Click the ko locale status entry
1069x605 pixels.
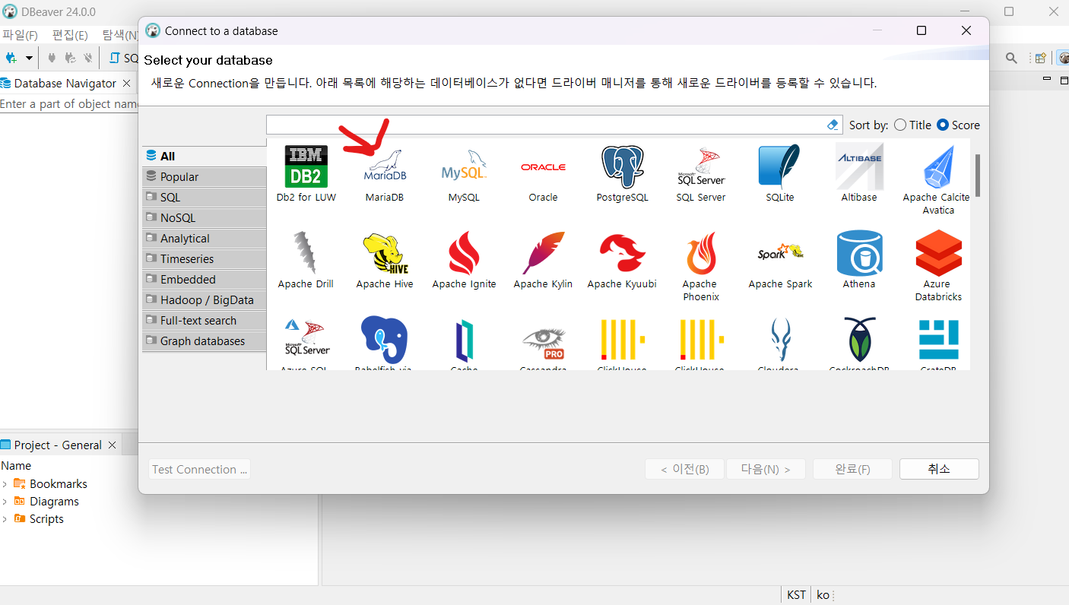823,595
